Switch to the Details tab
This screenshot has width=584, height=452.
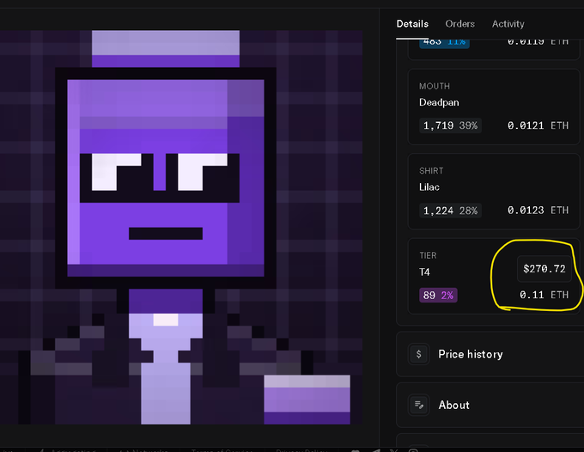point(412,24)
